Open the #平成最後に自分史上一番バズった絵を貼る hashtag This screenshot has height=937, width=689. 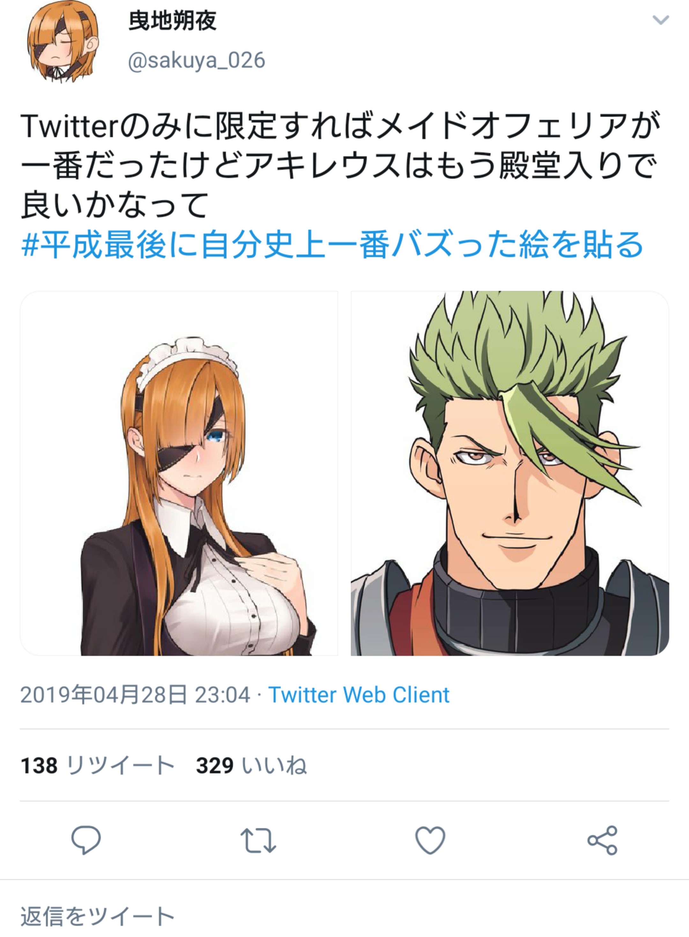(332, 245)
